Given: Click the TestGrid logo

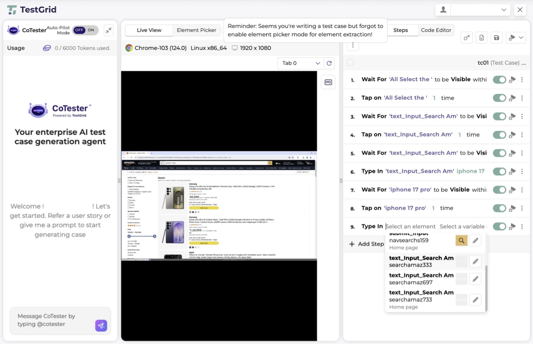Looking at the screenshot, I should pos(32,10).
